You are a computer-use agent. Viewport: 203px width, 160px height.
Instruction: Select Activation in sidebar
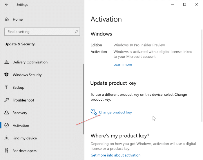[21, 125]
